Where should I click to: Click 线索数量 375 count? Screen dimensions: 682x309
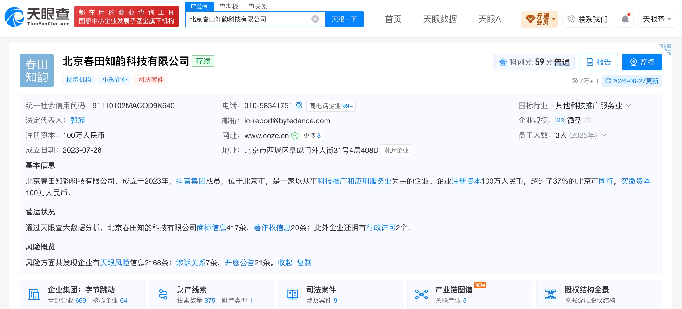coord(196,300)
